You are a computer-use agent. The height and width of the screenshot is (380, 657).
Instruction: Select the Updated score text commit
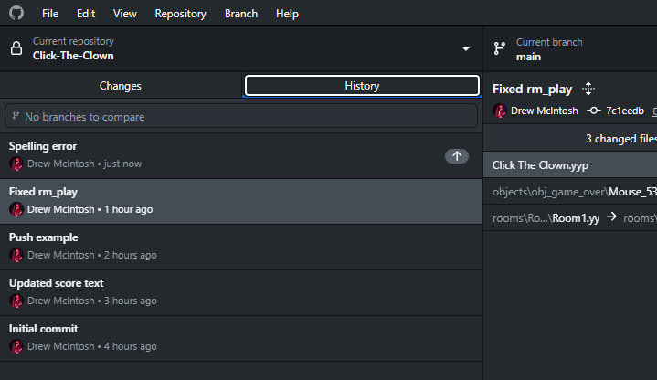[241, 293]
